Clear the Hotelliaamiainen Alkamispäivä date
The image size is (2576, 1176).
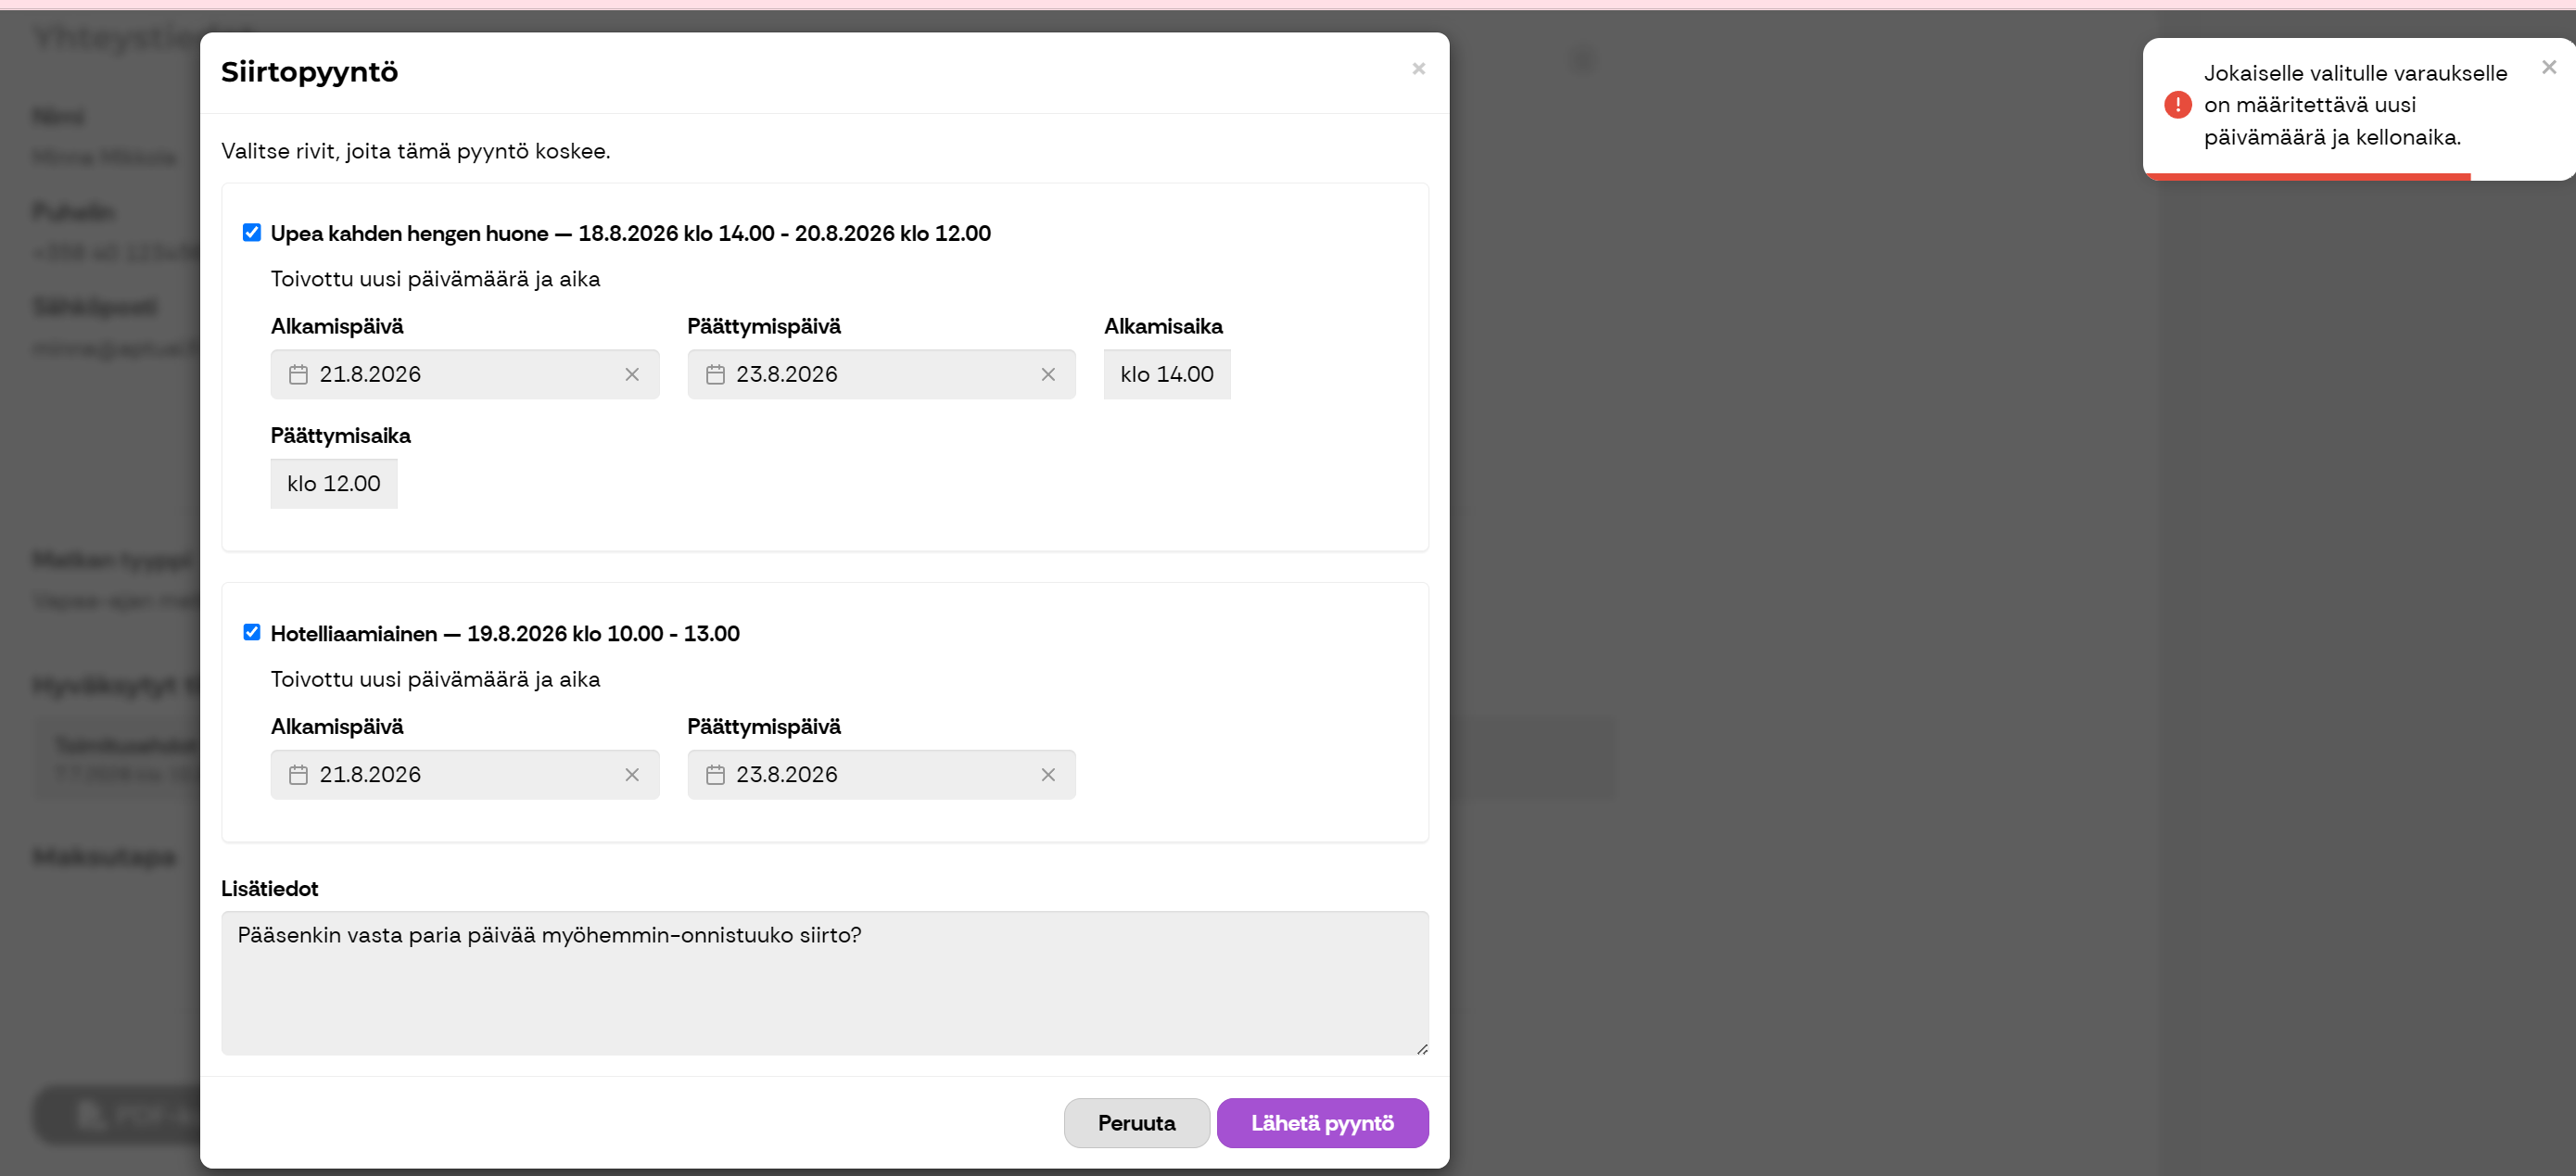coord(632,774)
